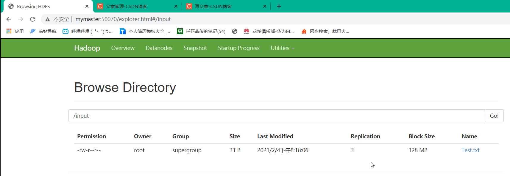Viewport: 510px width, 176px height.
Task: Click the Hadoop brand link
Action: pos(87,48)
